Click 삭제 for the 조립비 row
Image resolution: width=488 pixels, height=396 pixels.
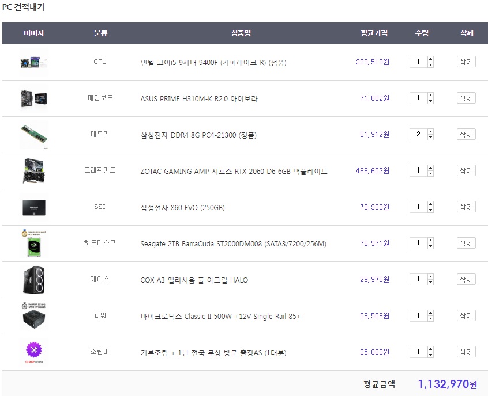(466, 352)
